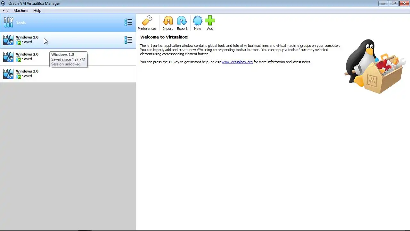The height and width of the screenshot is (231, 410).
Task: Restore down the VirtualBox Manager window
Action: pyautogui.click(x=393, y=4)
